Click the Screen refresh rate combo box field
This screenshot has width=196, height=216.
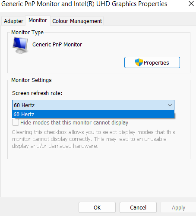93,105
